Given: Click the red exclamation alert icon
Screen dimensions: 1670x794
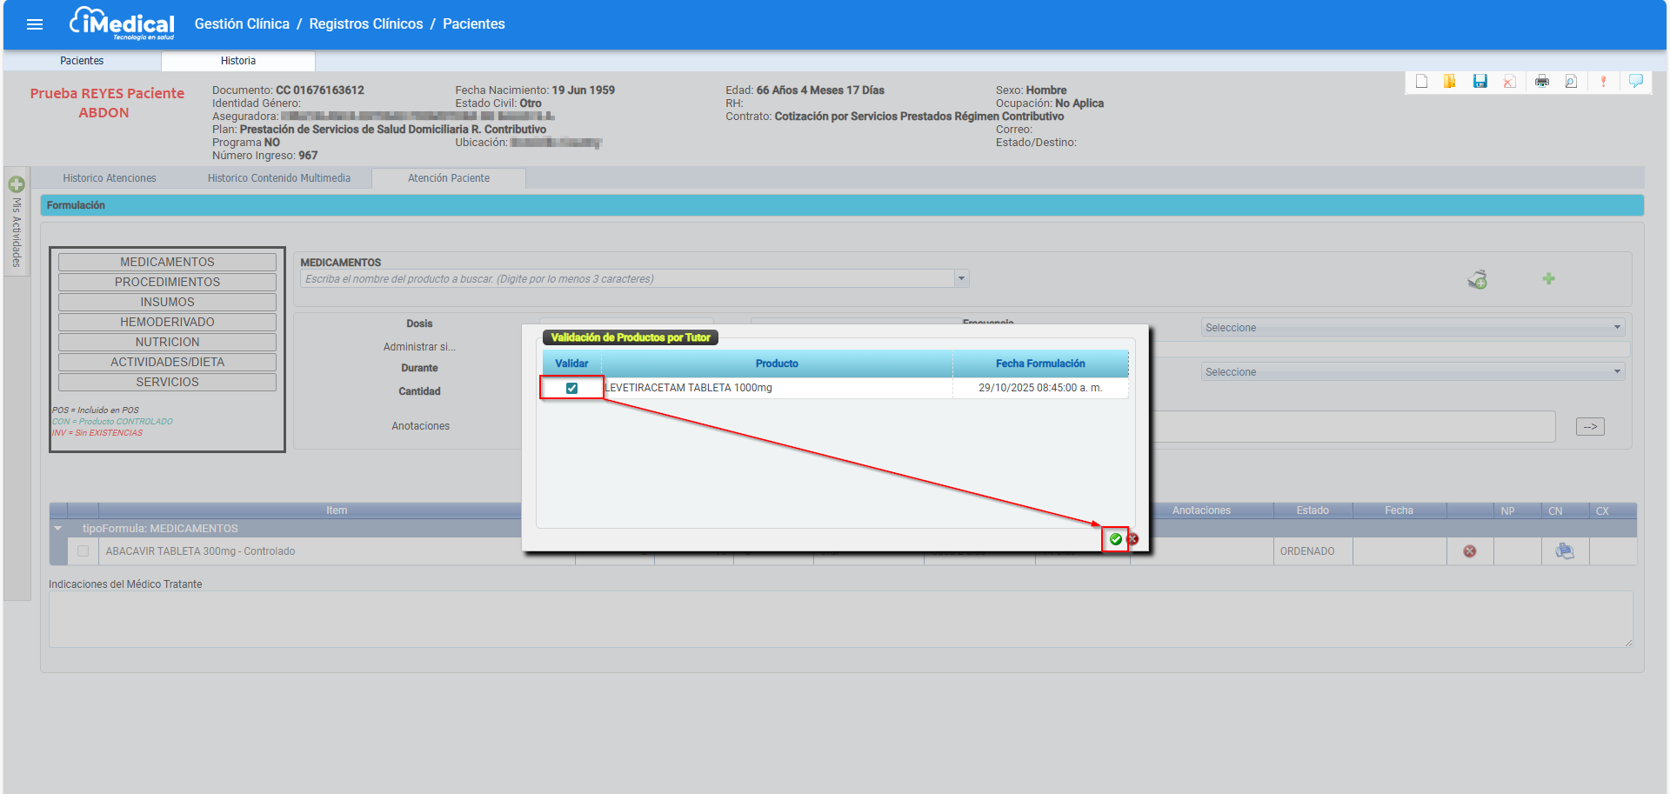Looking at the screenshot, I should click(x=1603, y=82).
